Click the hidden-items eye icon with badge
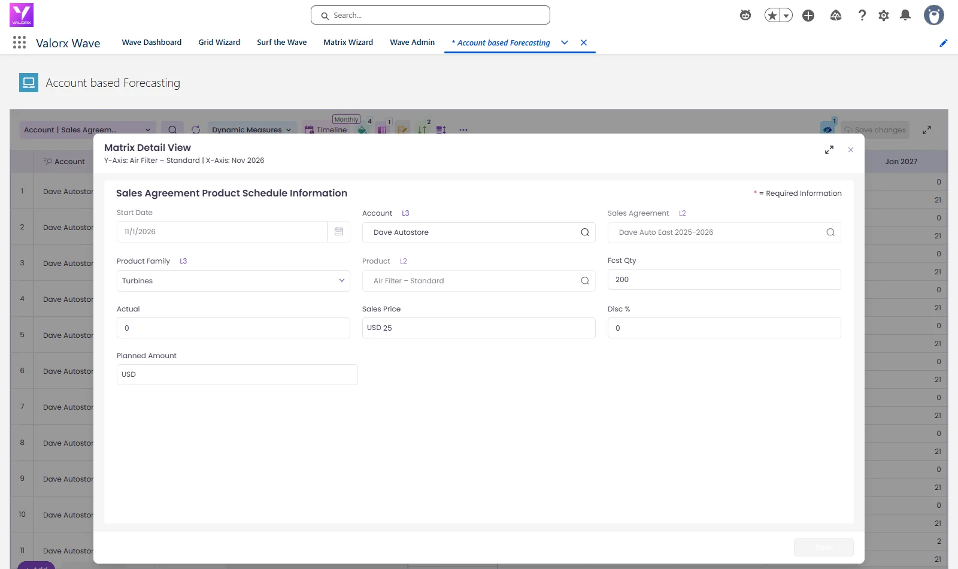The image size is (958, 569). 827,129
